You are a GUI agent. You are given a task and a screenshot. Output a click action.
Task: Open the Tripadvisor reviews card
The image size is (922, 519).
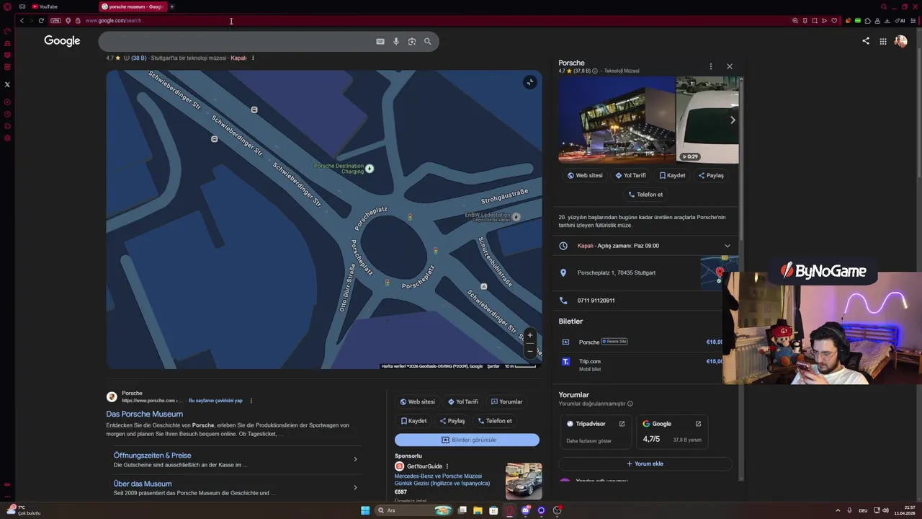coord(596,431)
